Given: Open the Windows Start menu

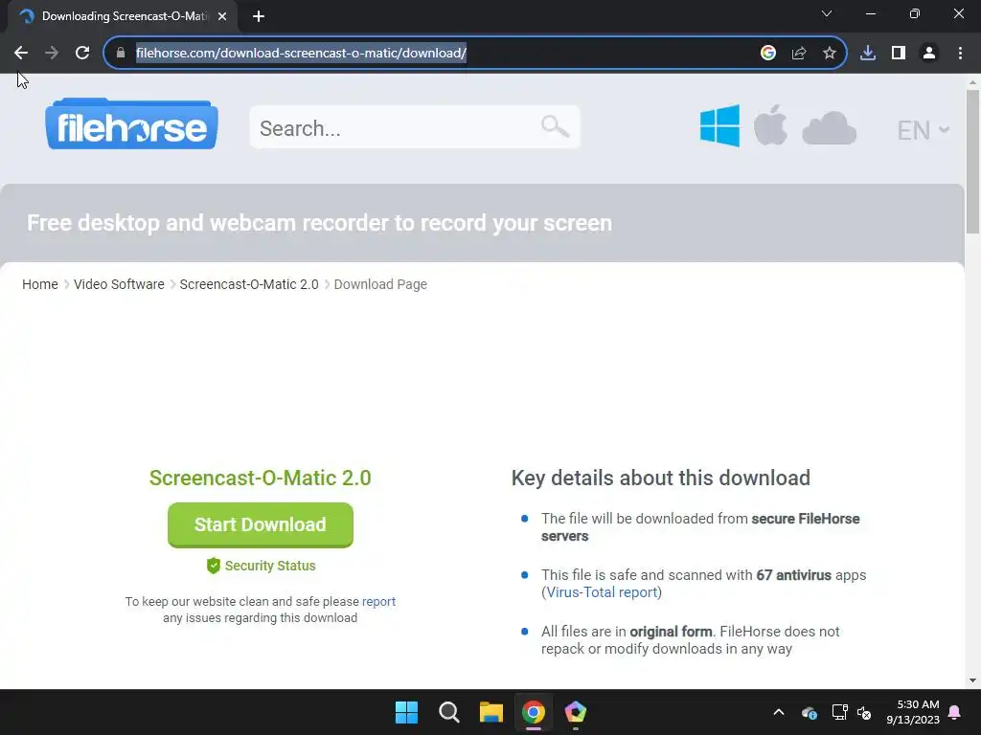Looking at the screenshot, I should (406, 712).
